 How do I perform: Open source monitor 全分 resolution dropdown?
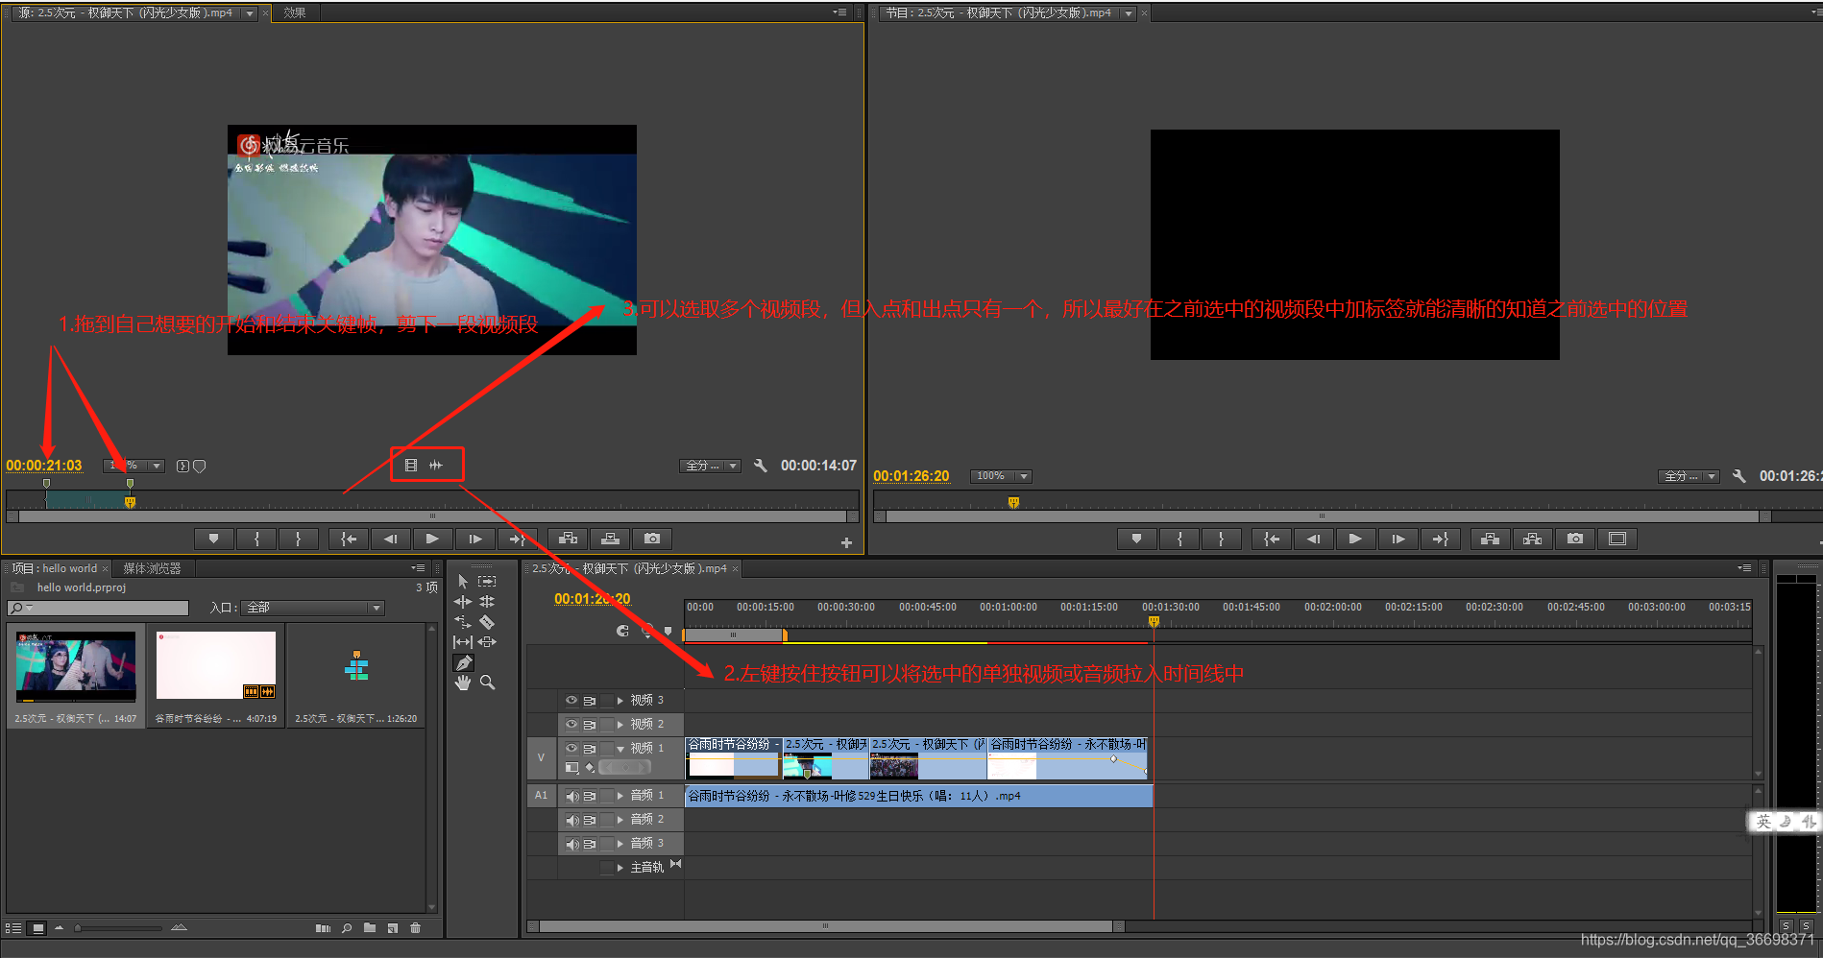point(710,466)
